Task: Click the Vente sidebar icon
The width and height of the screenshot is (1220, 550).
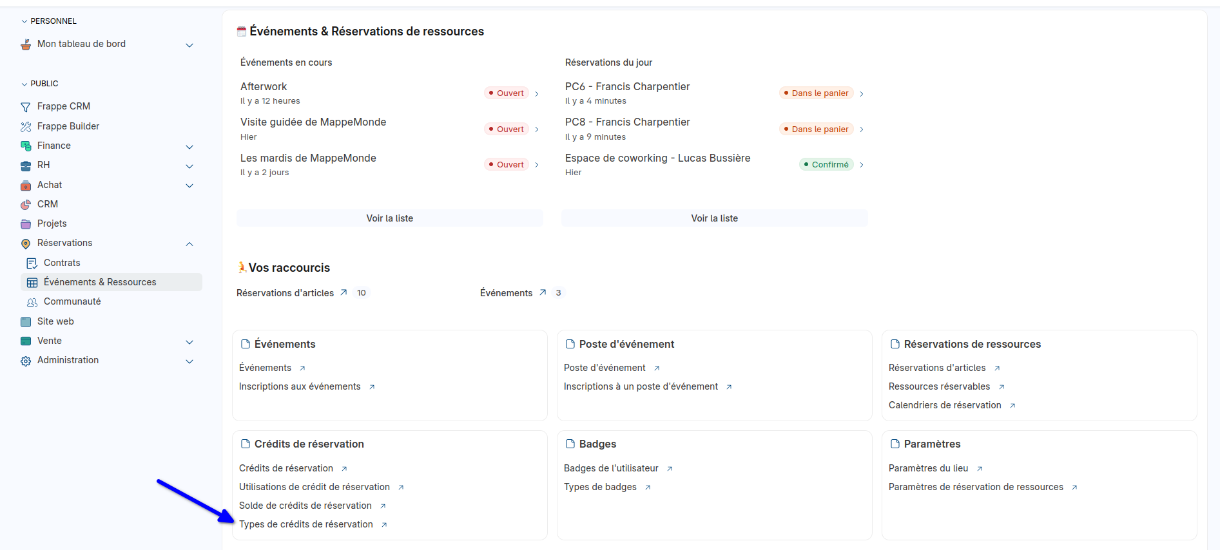Action: point(26,341)
